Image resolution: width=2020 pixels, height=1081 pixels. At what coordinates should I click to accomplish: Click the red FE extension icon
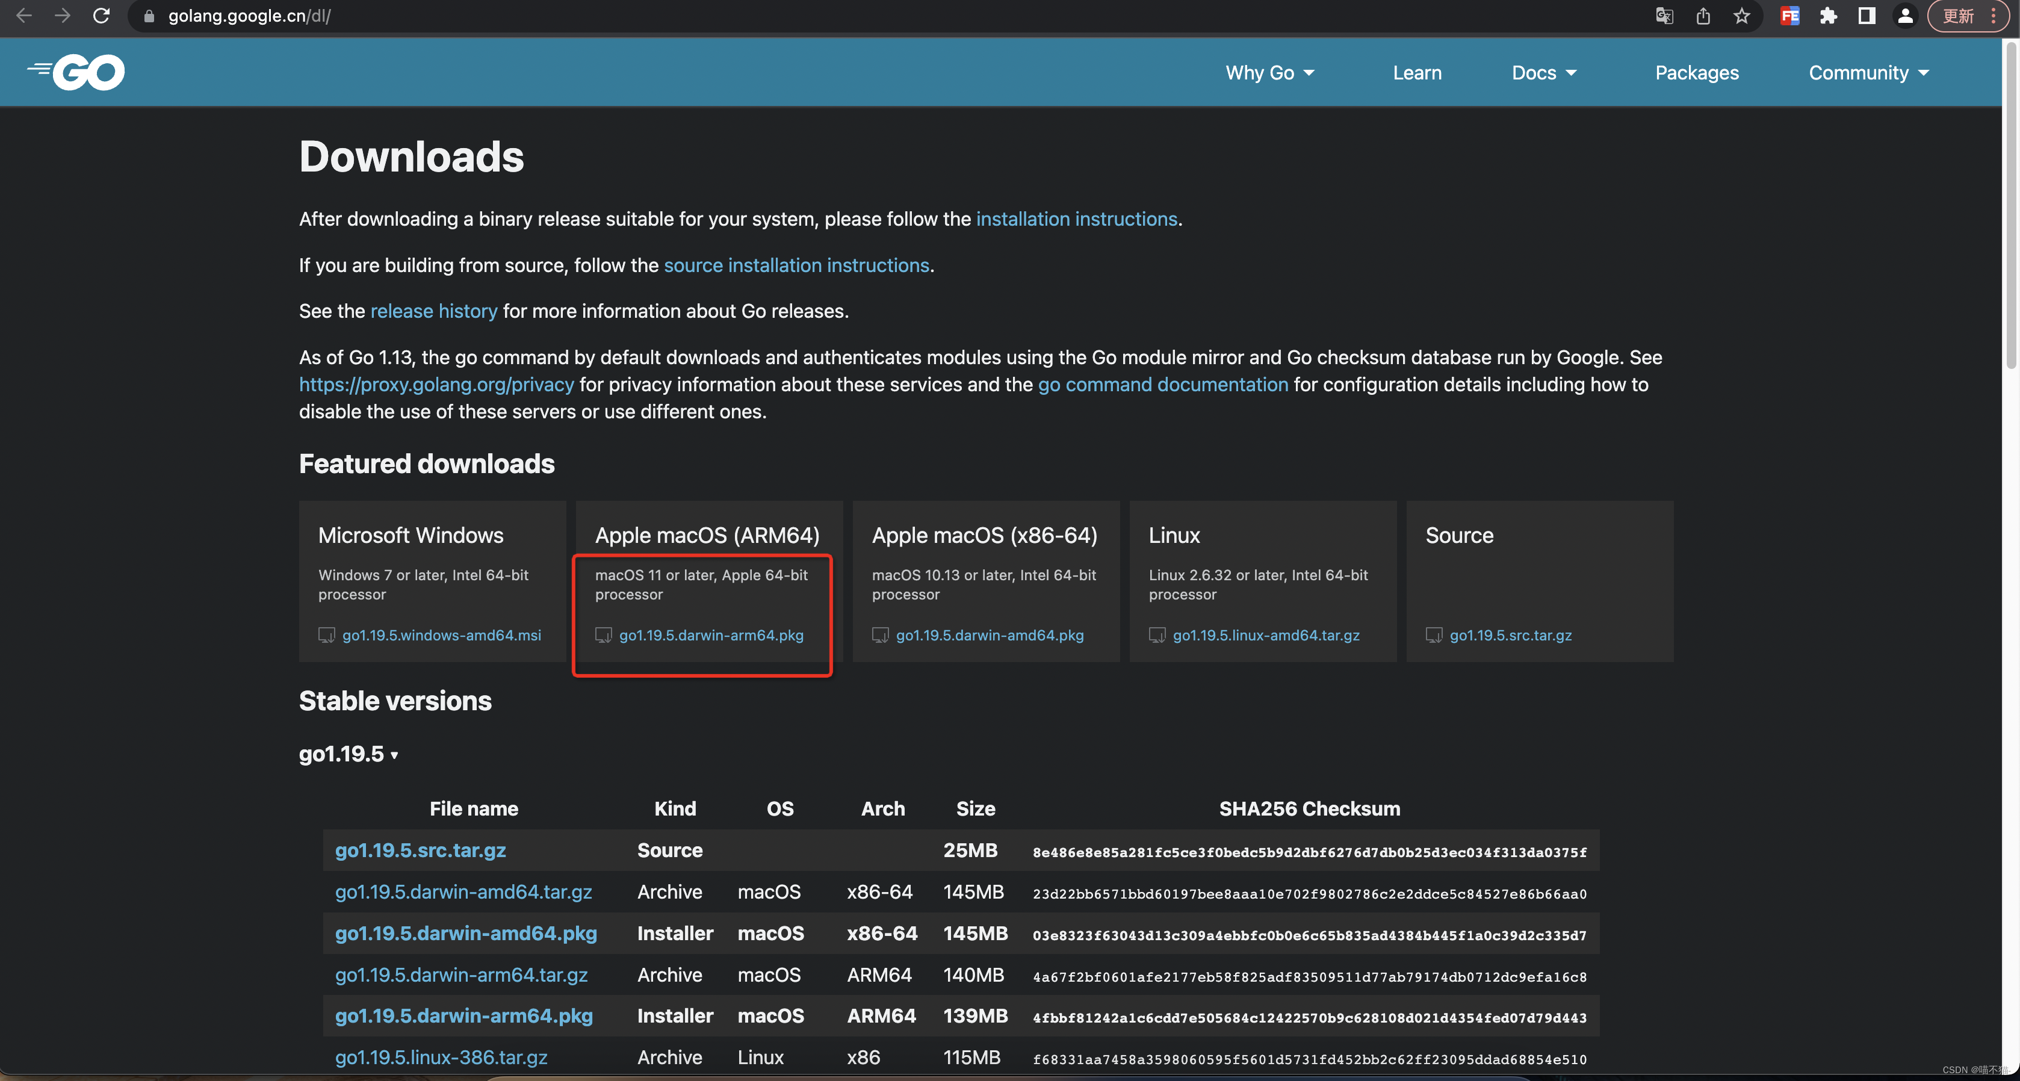[1789, 16]
